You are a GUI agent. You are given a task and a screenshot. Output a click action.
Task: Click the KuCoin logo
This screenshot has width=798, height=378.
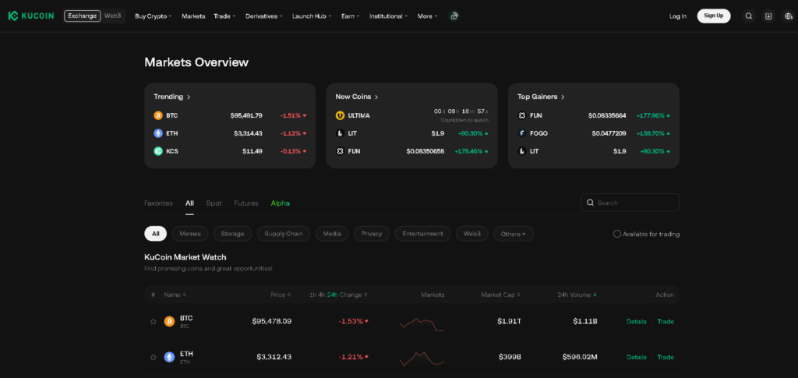click(31, 16)
